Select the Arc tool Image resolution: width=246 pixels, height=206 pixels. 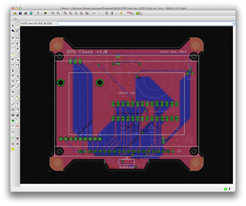point(17,110)
